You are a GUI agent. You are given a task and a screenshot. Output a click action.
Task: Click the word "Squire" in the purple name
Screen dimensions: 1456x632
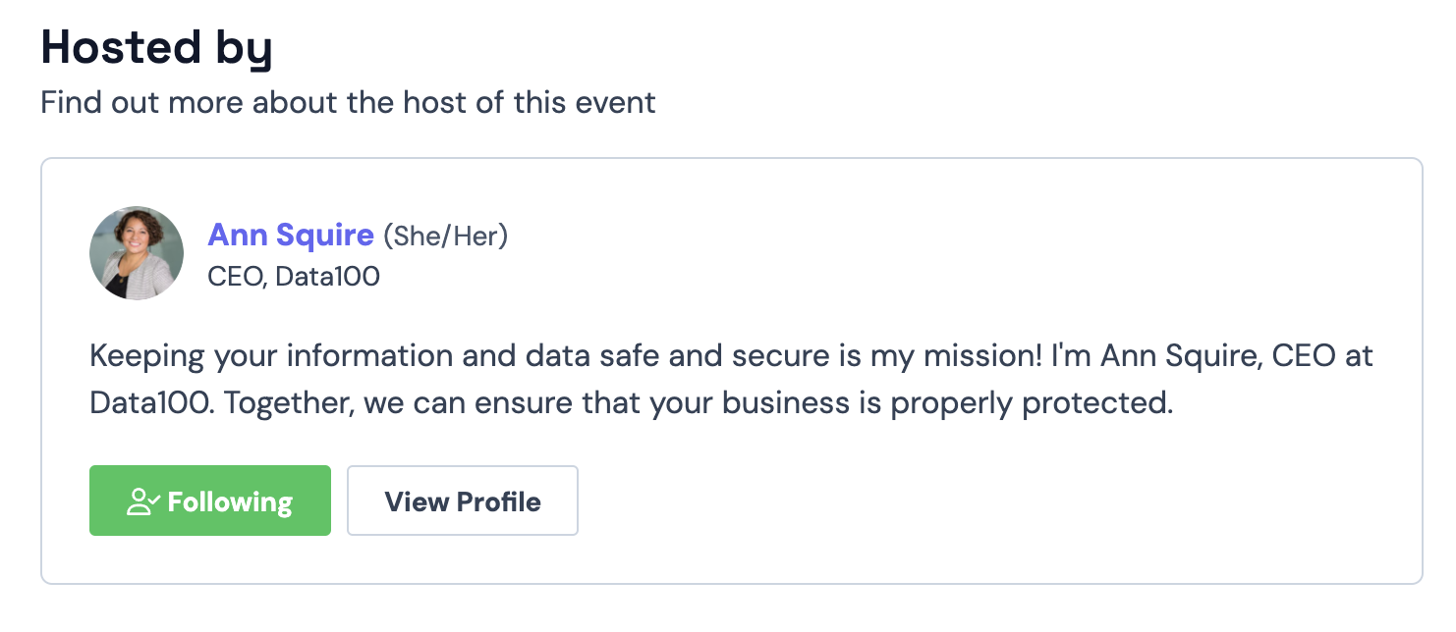click(x=324, y=236)
